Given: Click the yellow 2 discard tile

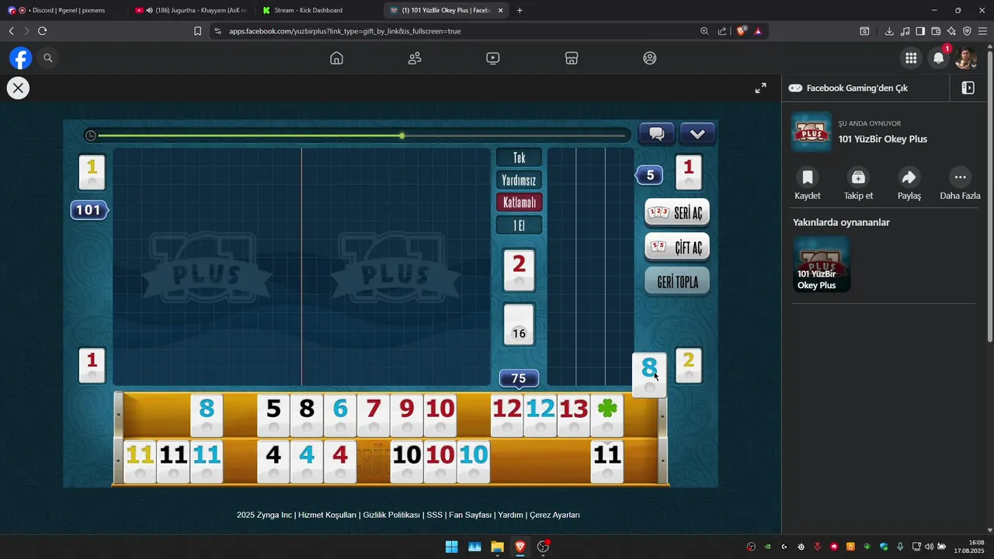Looking at the screenshot, I should 688,366.
